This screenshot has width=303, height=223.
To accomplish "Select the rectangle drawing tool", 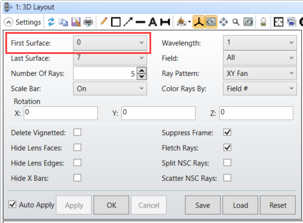I will [116, 22].
